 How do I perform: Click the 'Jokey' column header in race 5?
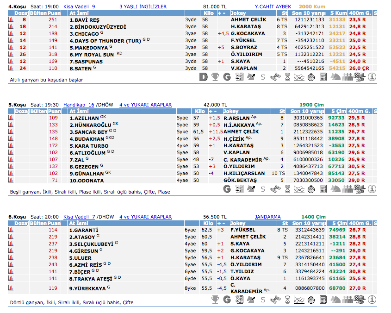point(231,112)
